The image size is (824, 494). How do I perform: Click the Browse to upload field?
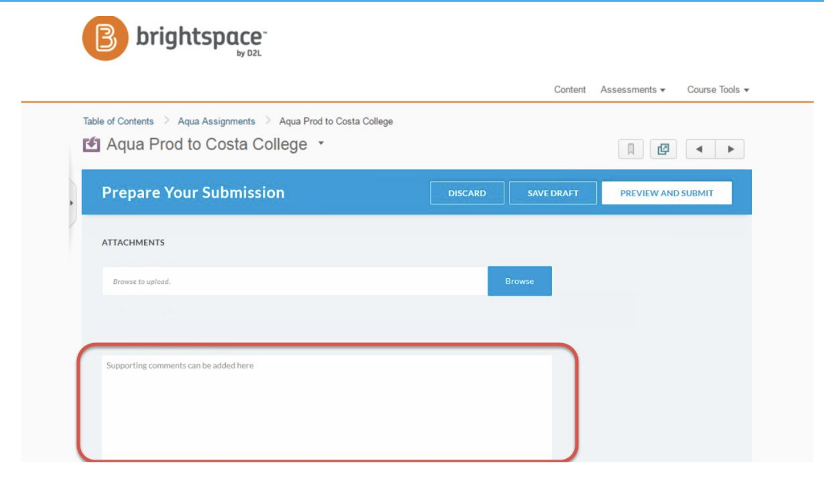[294, 281]
